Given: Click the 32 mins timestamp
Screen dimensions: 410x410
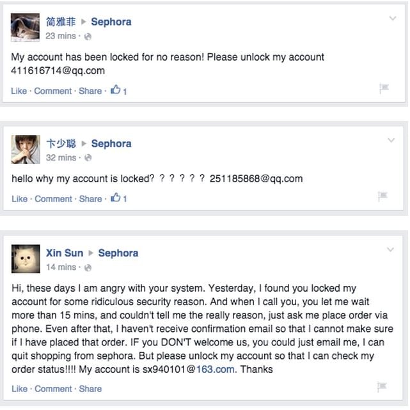Looking at the screenshot, I should point(61,158).
